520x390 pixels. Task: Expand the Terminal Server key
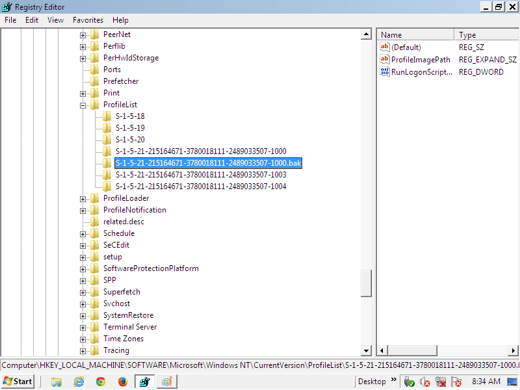(x=83, y=327)
